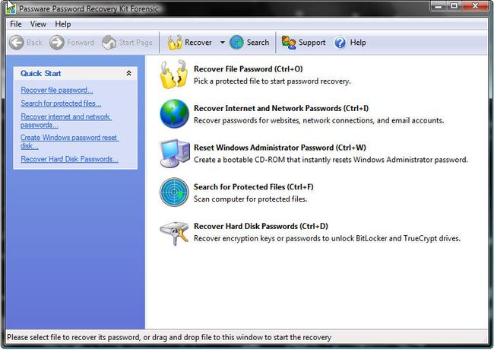Open the View menu
This screenshot has width=494, height=350.
38,24
